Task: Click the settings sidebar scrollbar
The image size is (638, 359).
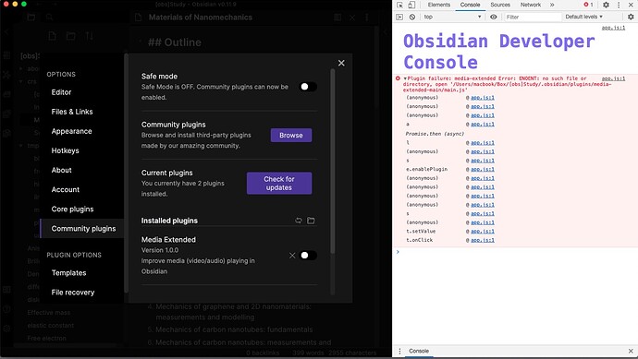Action: [x=126, y=173]
